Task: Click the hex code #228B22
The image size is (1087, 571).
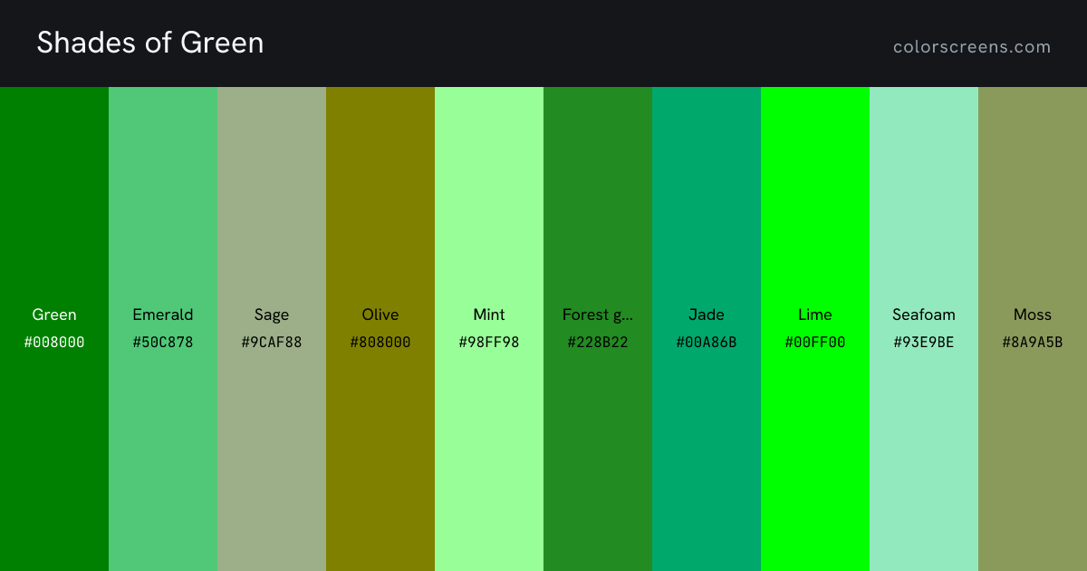Action: [598, 343]
